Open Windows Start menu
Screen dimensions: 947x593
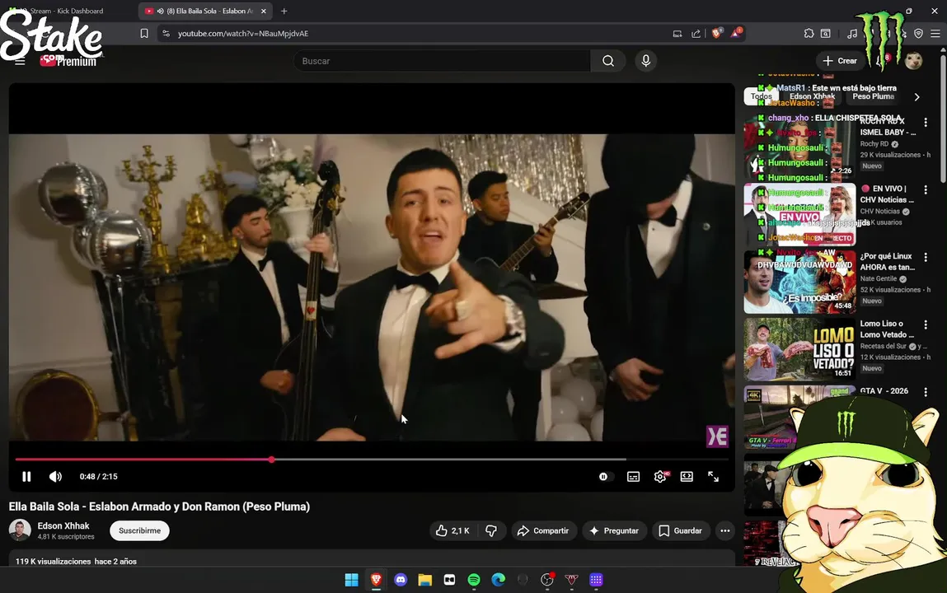(x=351, y=580)
